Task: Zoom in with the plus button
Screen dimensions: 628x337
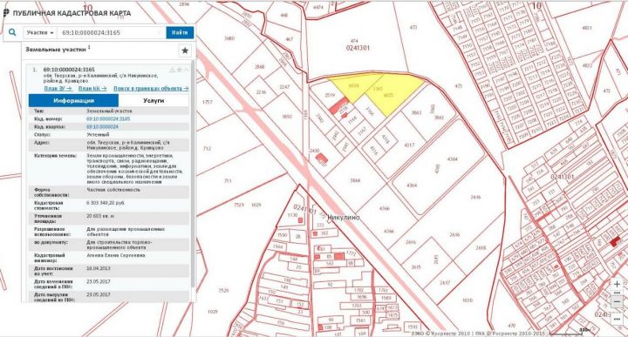Action: click(x=617, y=284)
